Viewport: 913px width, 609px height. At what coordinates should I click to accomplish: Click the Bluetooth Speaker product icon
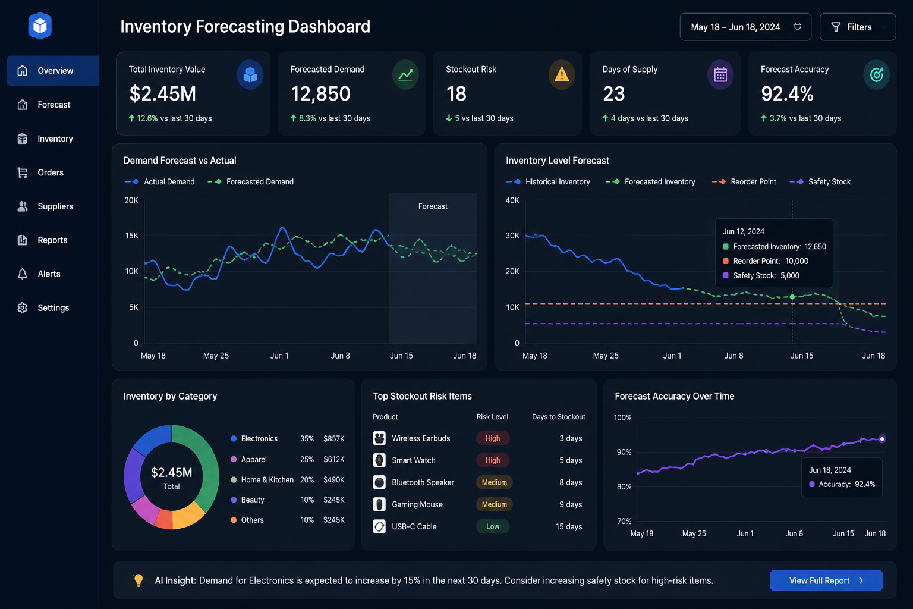(379, 482)
